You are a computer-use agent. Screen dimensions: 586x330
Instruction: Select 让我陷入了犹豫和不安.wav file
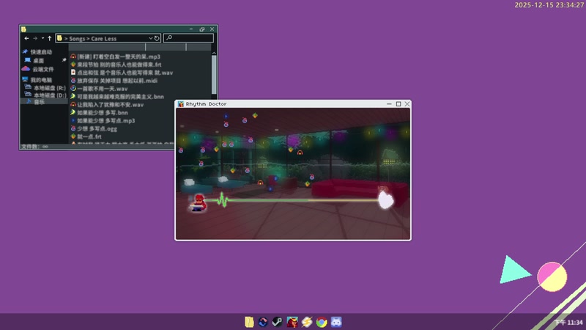pyautogui.click(x=111, y=105)
